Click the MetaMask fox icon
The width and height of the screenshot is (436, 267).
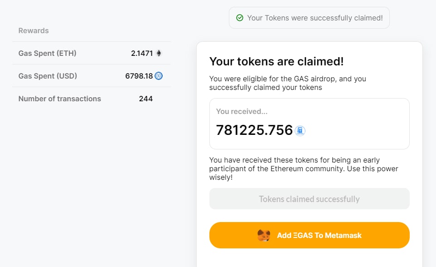pos(264,235)
